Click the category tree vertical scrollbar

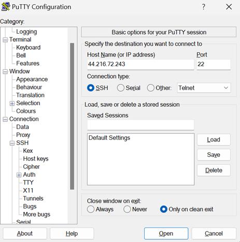coord(72,117)
